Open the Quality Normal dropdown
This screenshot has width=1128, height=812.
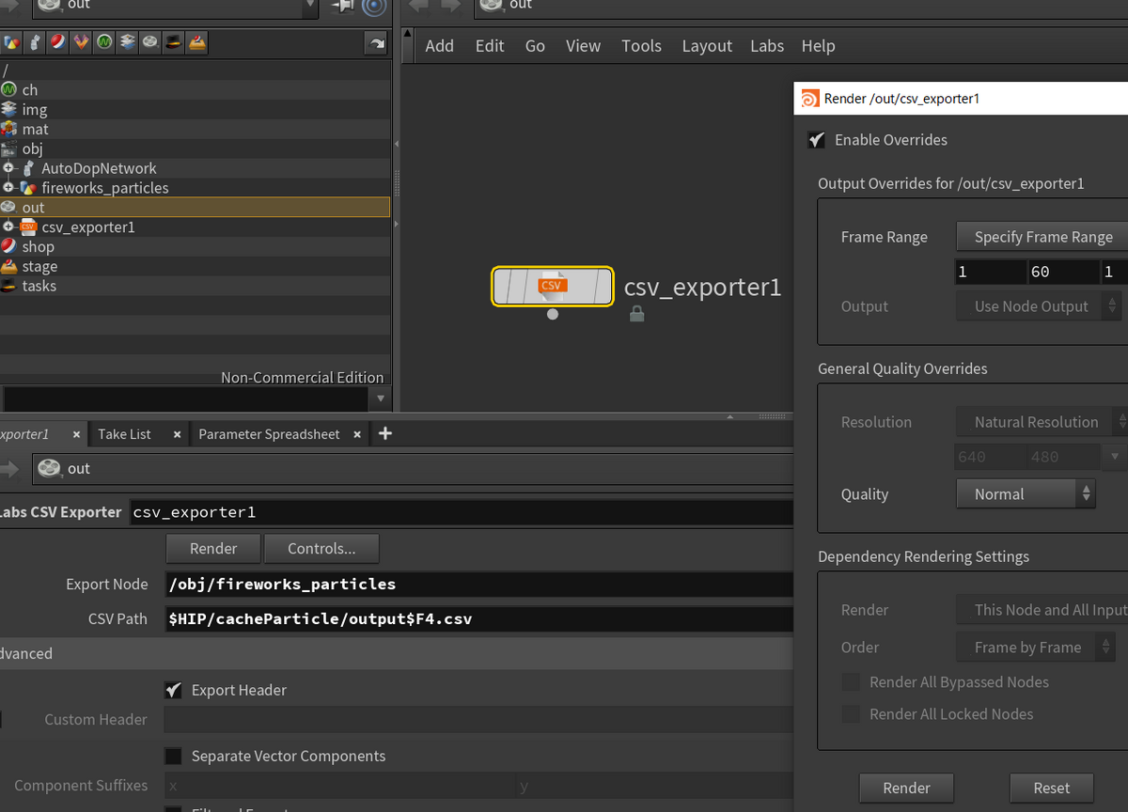click(x=1026, y=494)
